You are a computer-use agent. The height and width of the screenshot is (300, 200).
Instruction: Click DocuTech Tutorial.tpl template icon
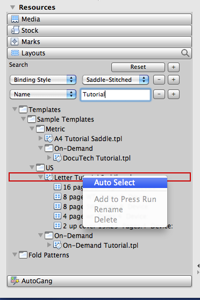pyautogui.click(x=58, y=158)
